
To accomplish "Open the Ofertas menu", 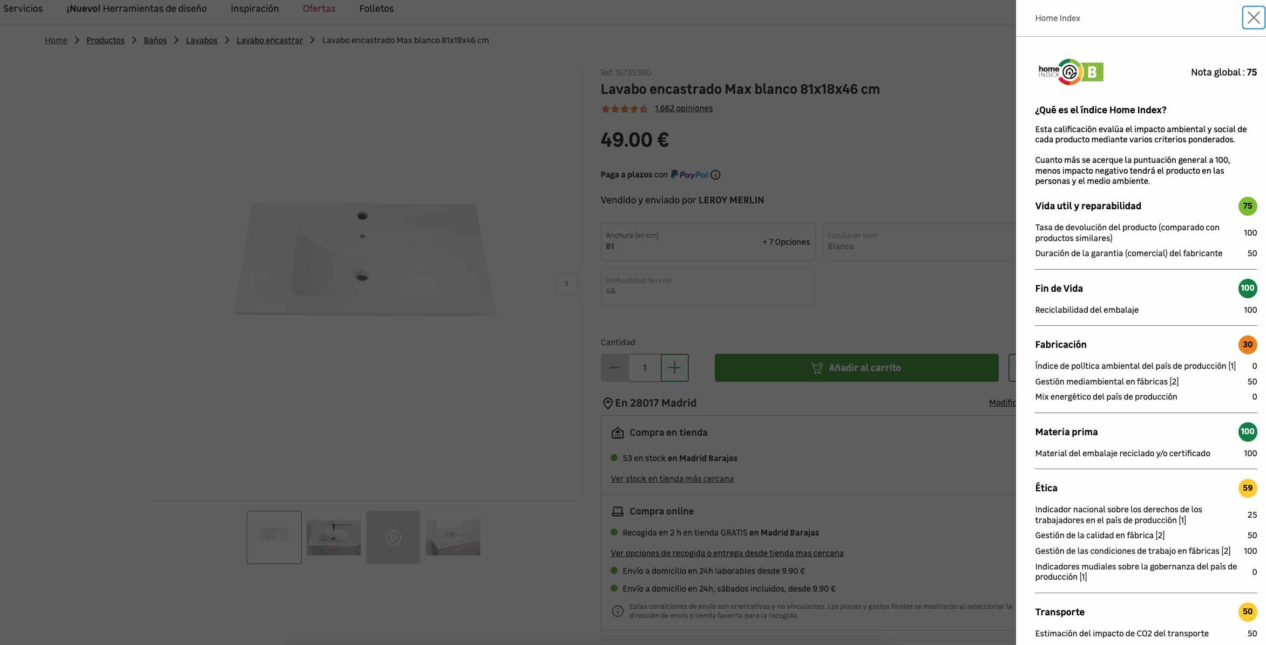I will click(x=319, y=9).
